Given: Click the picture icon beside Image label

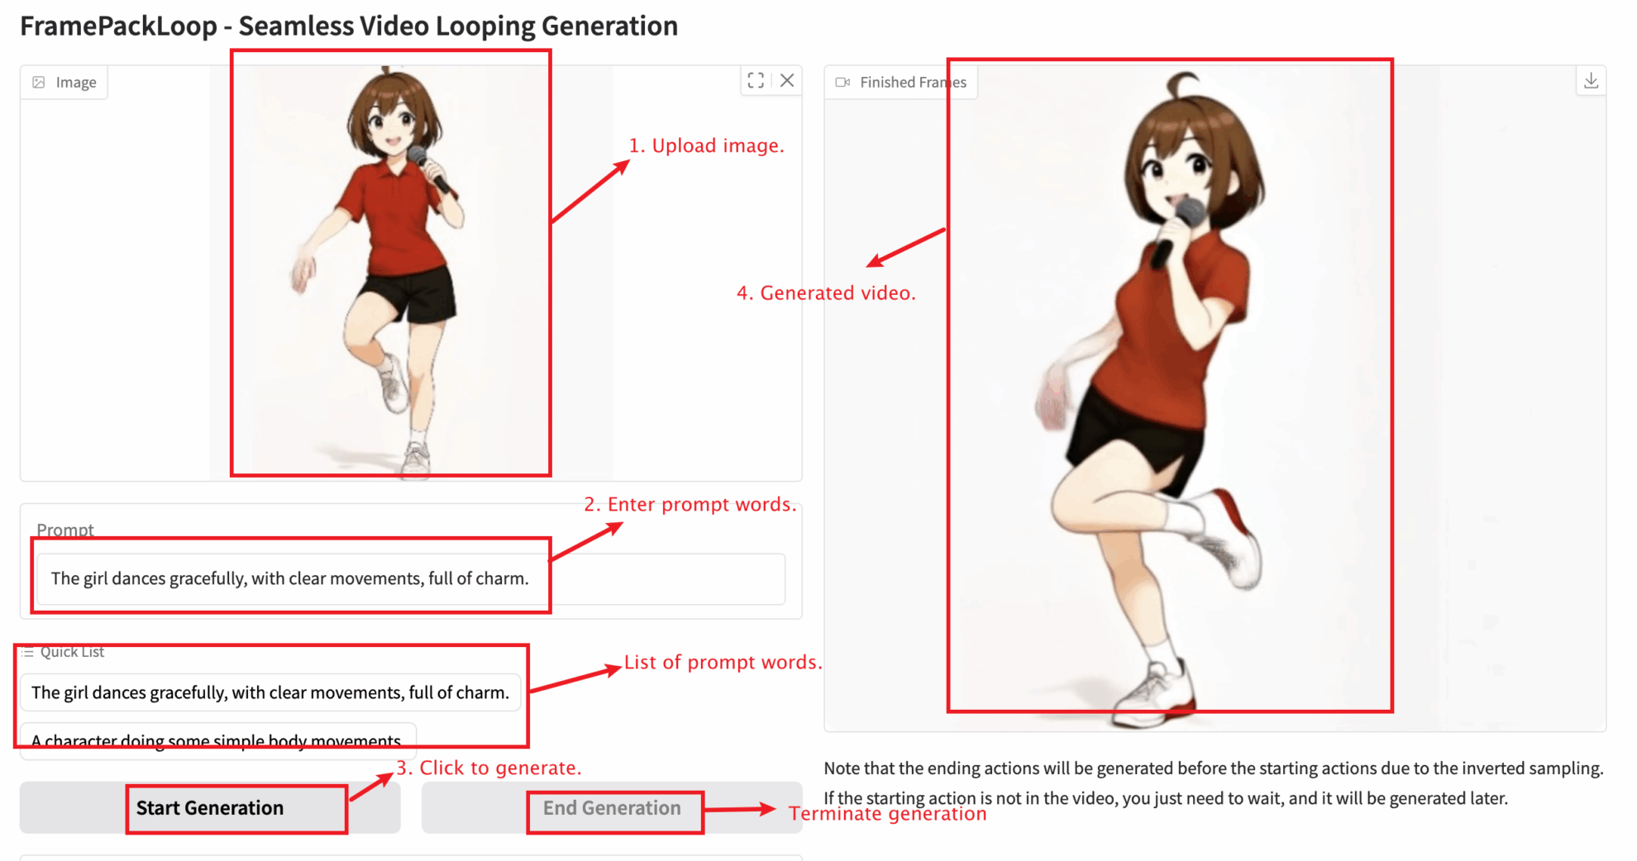Looking at the screenshot, I should pos(39,83).
